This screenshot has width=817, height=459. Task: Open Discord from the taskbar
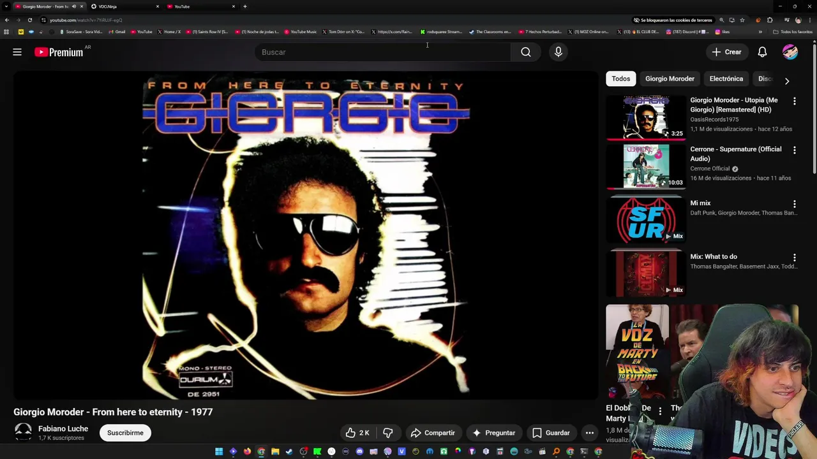click(x=359, y=452)
